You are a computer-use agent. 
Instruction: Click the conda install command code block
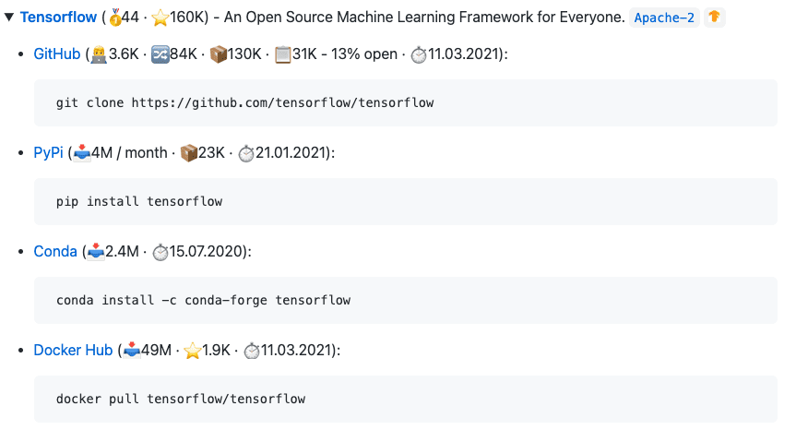coord(406,300)
